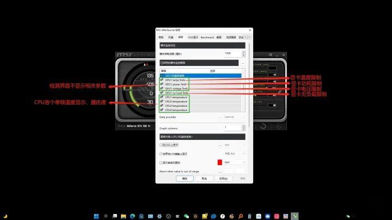Pick the red tray icon color swatch
The height and width of the screenshot is (220, 392).
pyautogui.click(x=220, y=162)
